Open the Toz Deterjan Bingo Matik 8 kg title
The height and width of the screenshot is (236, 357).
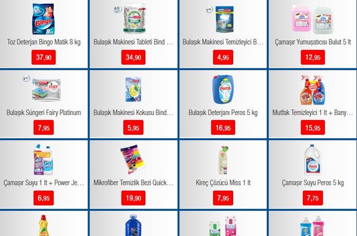(x=44, y=42)
